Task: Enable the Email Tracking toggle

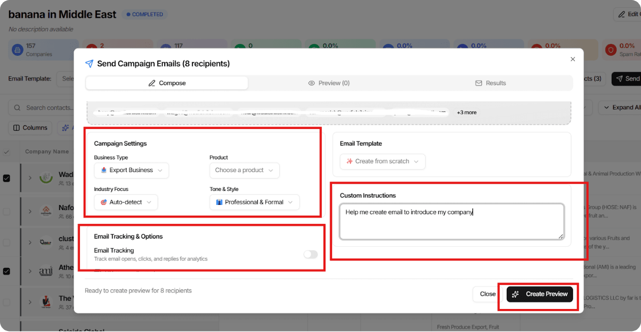Action: coord(310,254)
